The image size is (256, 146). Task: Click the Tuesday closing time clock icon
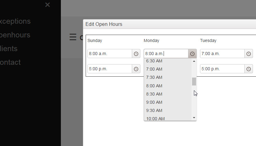(249, 69)
